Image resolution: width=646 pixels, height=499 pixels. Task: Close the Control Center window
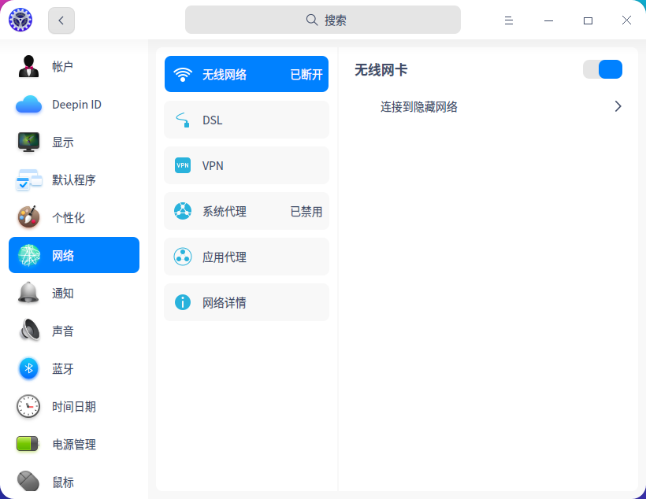(626, 20)
